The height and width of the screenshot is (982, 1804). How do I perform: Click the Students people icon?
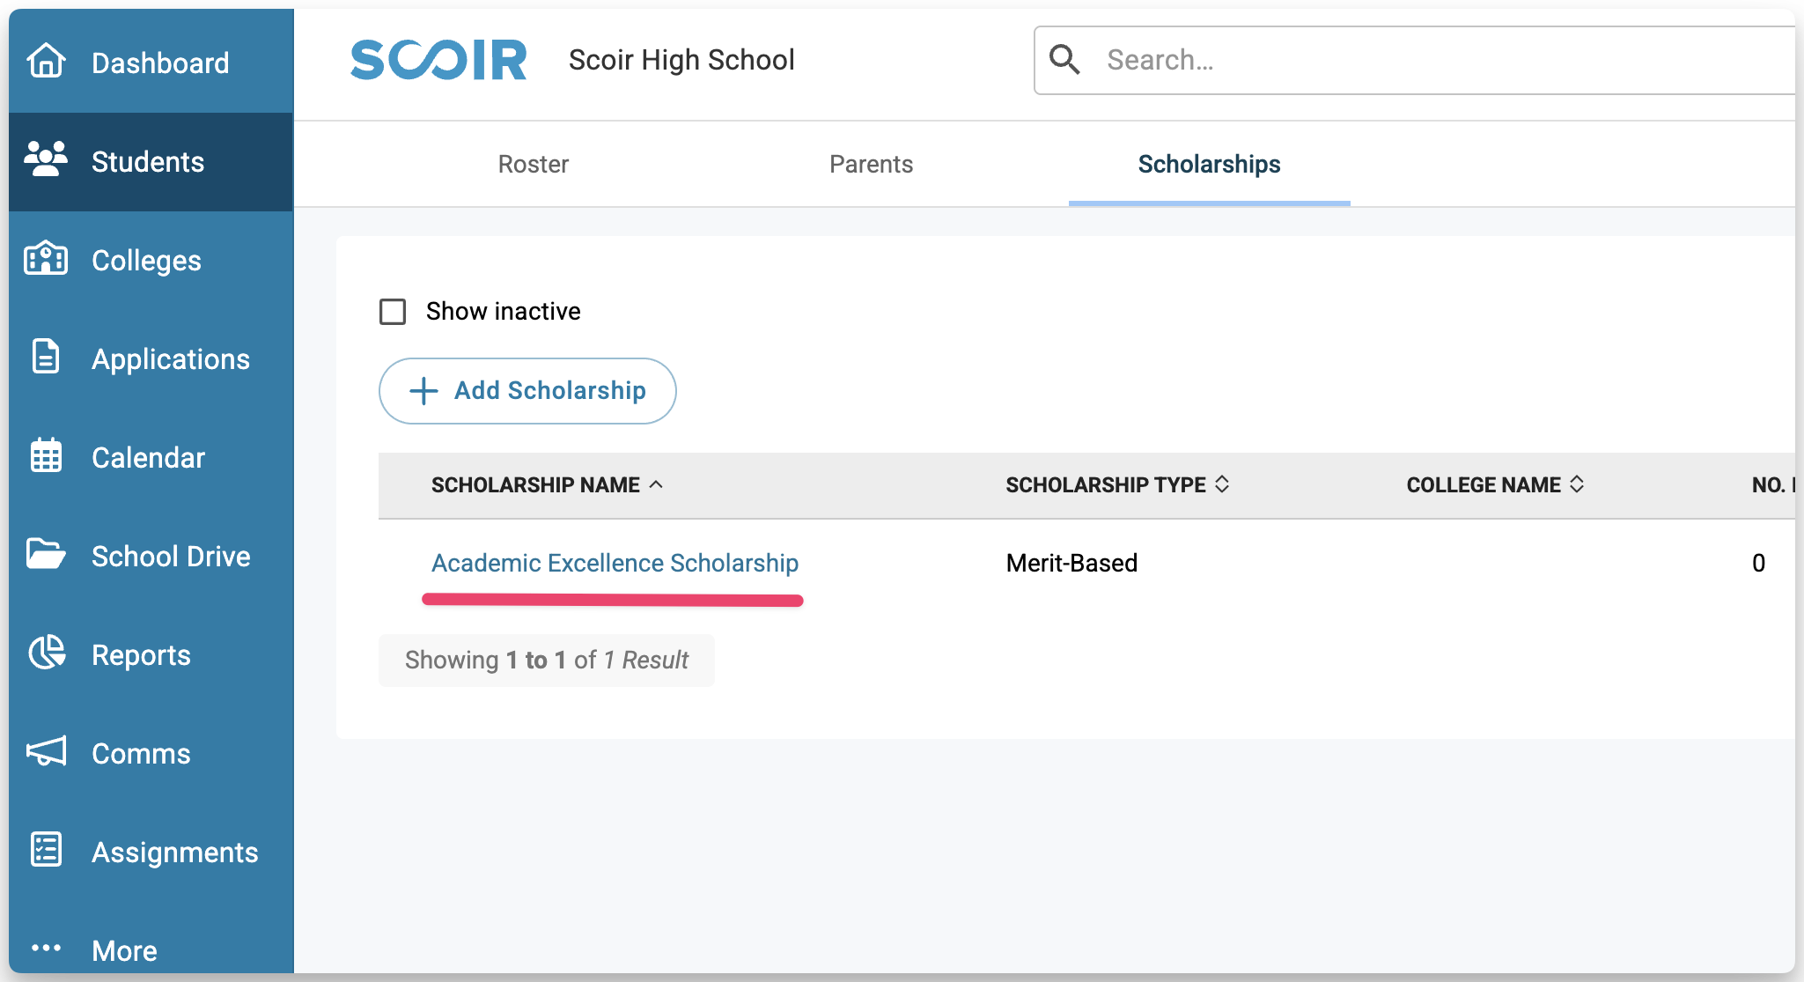(x=46, y=160)
